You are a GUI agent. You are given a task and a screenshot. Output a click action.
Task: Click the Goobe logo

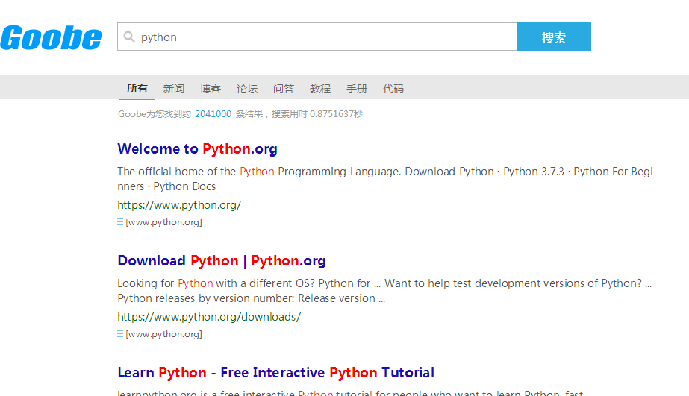(51, 37)
